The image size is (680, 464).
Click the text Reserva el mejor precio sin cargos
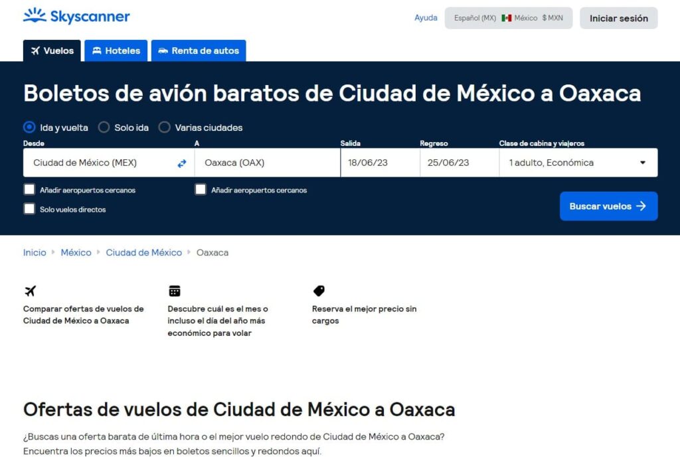click(x=365, y=315)
